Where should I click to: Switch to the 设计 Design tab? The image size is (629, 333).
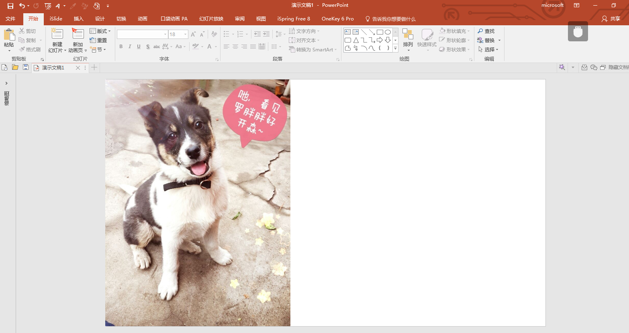[100, 19]
